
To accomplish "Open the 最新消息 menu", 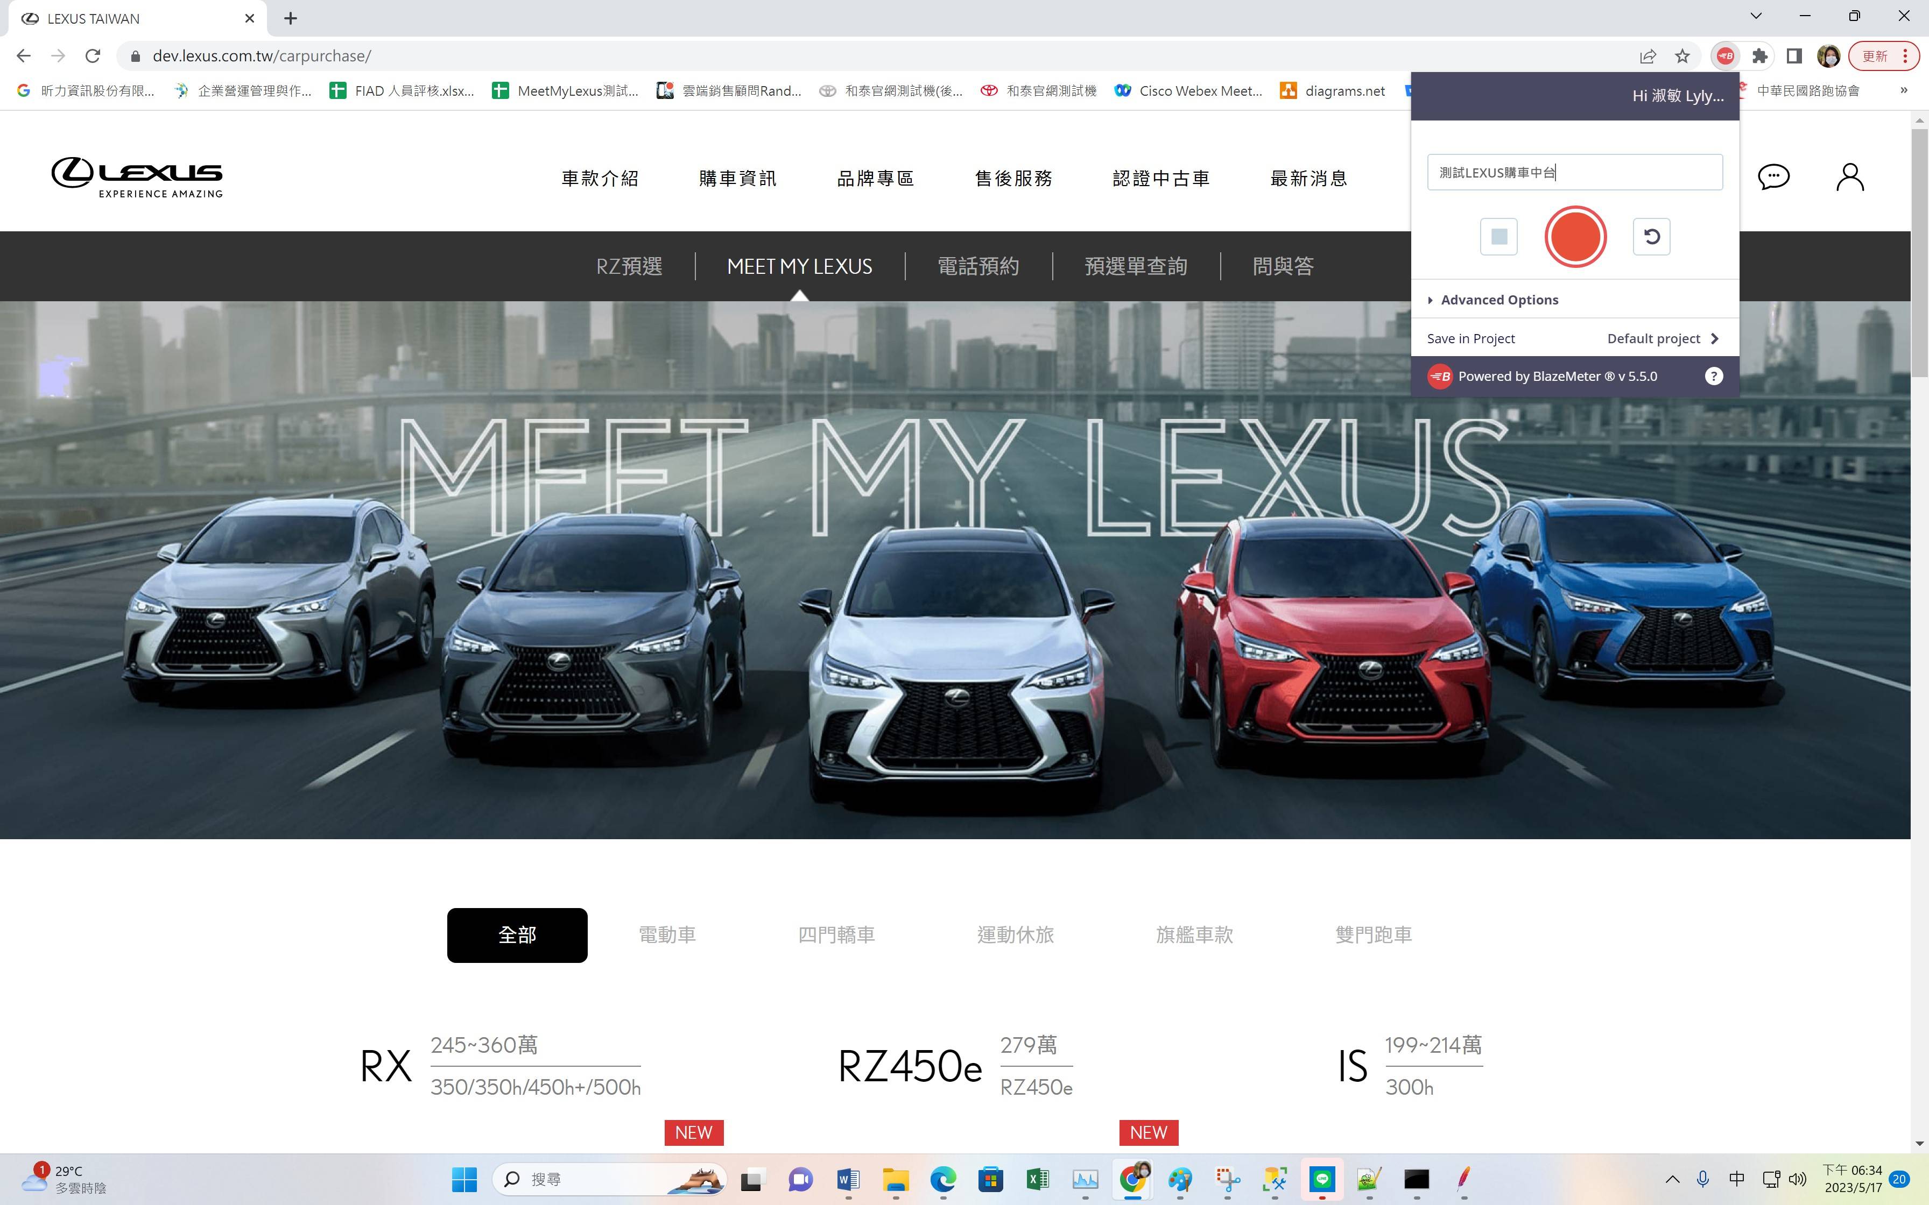I will pos(1309,179).
